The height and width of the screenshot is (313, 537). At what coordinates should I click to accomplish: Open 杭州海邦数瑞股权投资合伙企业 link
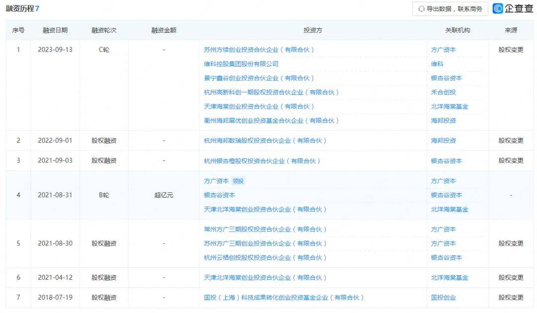point(266,141)
